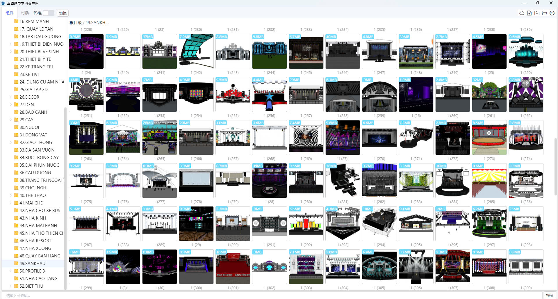
Task: Toggle the 代理 proxy switch
Action: click(49, 13)
